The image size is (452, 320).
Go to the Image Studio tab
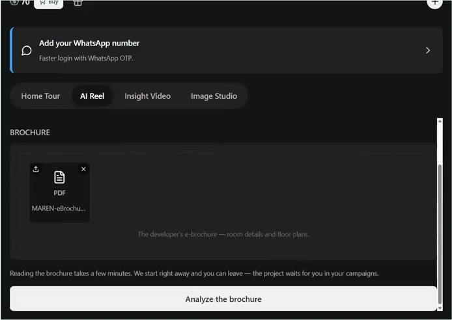(214, 96)
